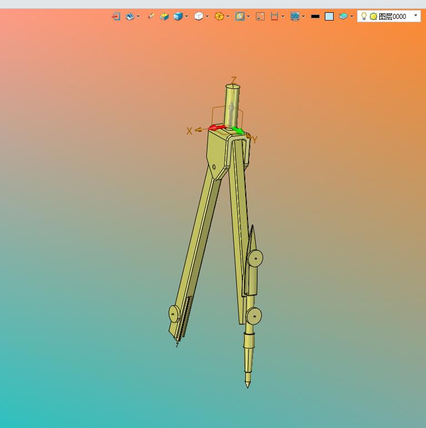Screen dimensions: 426x428
Task: Click the red measure dimension icon
Action: point(274,16)
